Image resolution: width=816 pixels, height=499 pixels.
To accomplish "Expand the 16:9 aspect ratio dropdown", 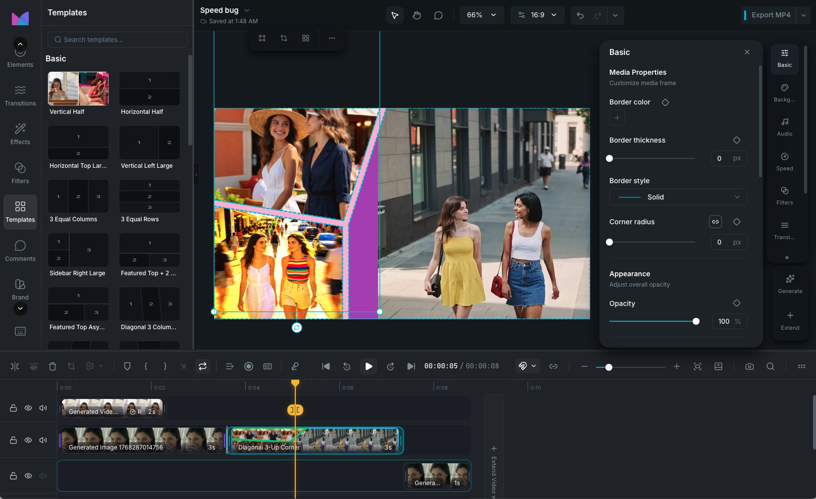I will (x=537, y=15).
